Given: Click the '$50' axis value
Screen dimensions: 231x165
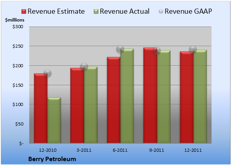Looking at the screenshot, I should coord(19,124).
